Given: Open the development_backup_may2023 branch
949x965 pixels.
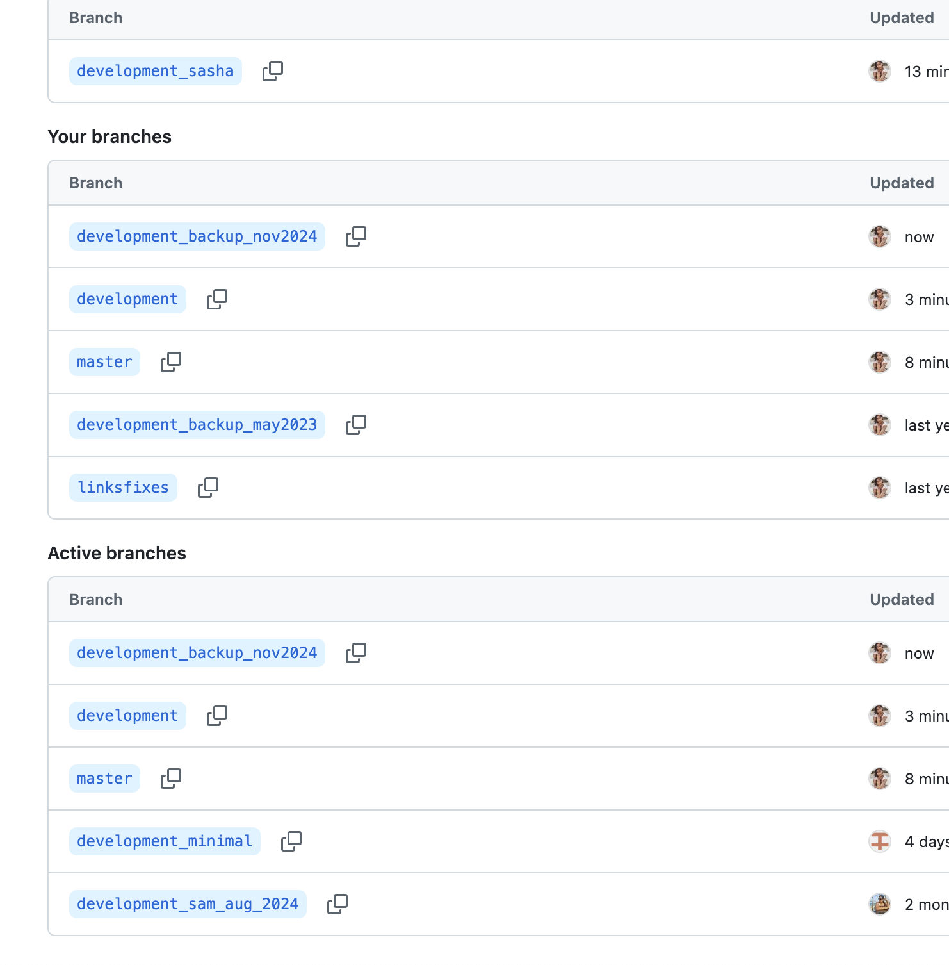Looking at the screenshot, I should [x=197, y=425].
